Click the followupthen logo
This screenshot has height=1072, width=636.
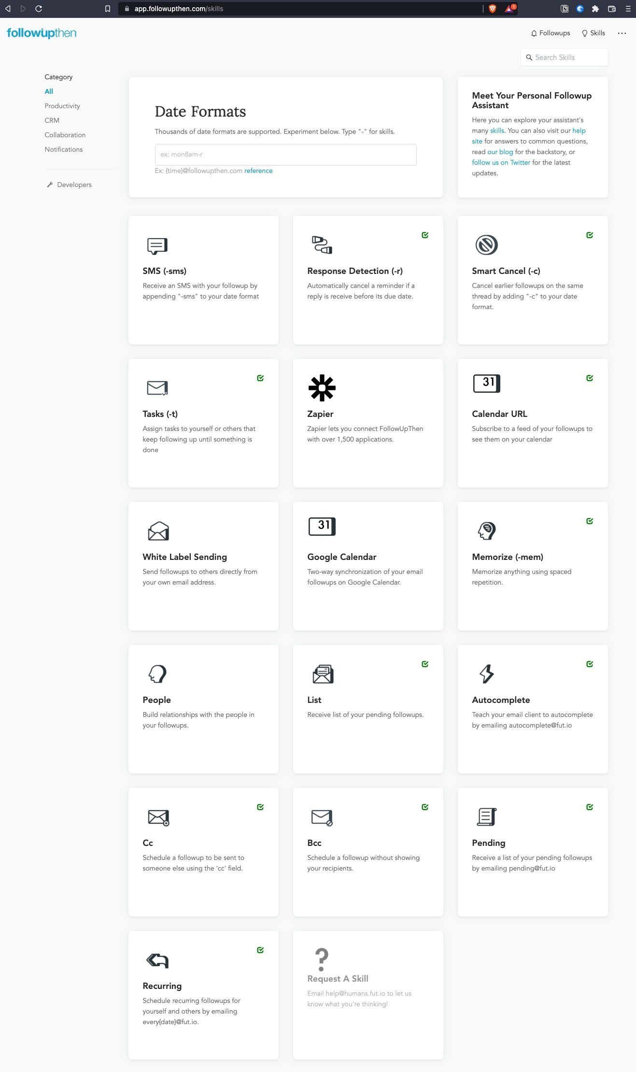tap(42, 33)
